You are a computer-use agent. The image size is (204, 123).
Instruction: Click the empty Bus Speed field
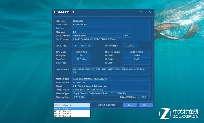(82, 63)
